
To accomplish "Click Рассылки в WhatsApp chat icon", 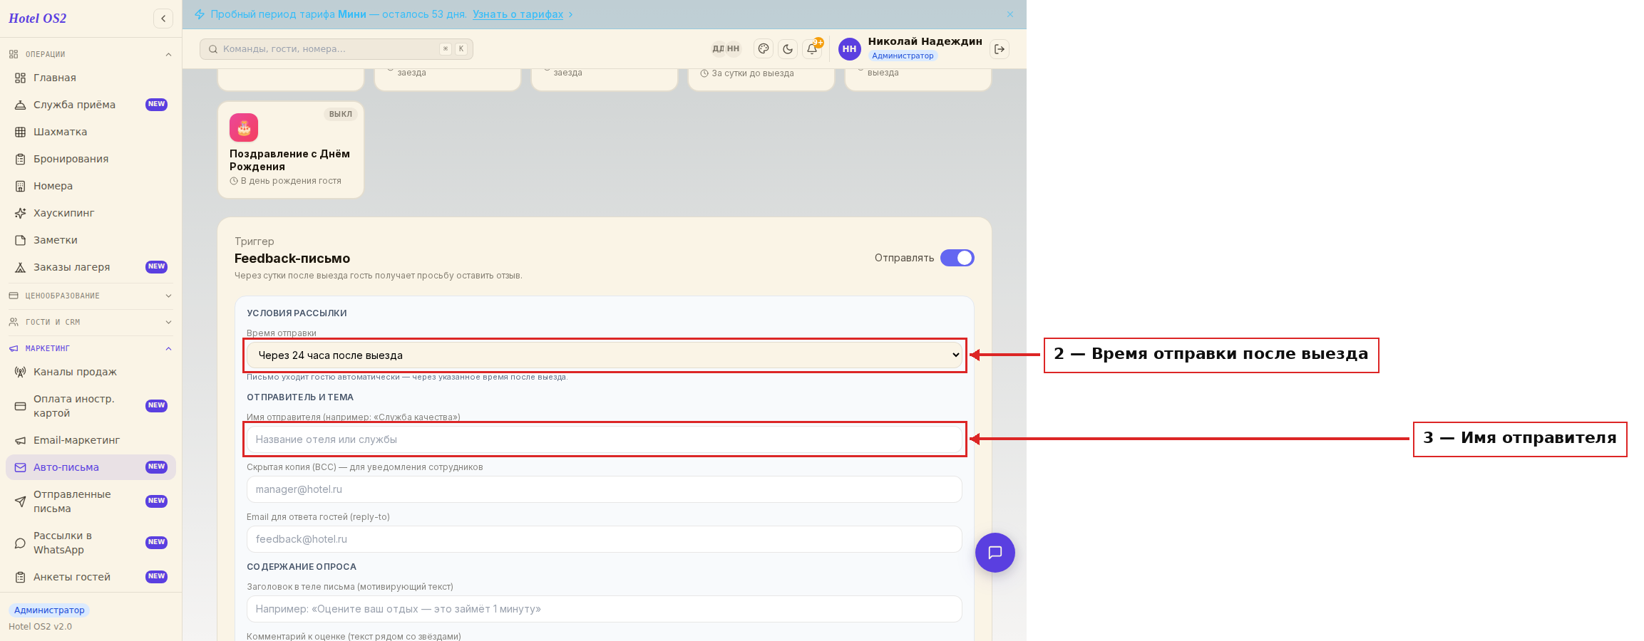I will [21, 543].
